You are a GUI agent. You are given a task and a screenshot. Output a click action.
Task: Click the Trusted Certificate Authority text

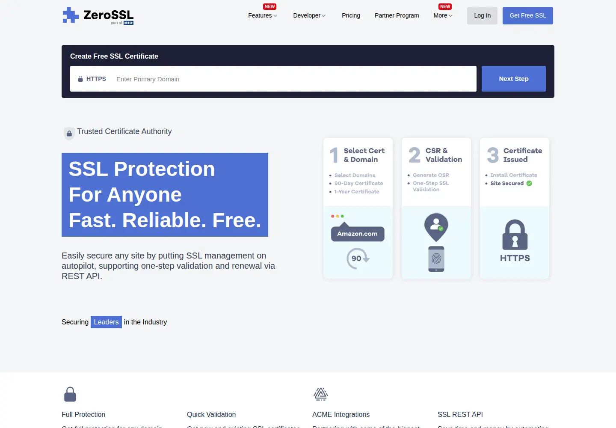(x=124, y=131)
